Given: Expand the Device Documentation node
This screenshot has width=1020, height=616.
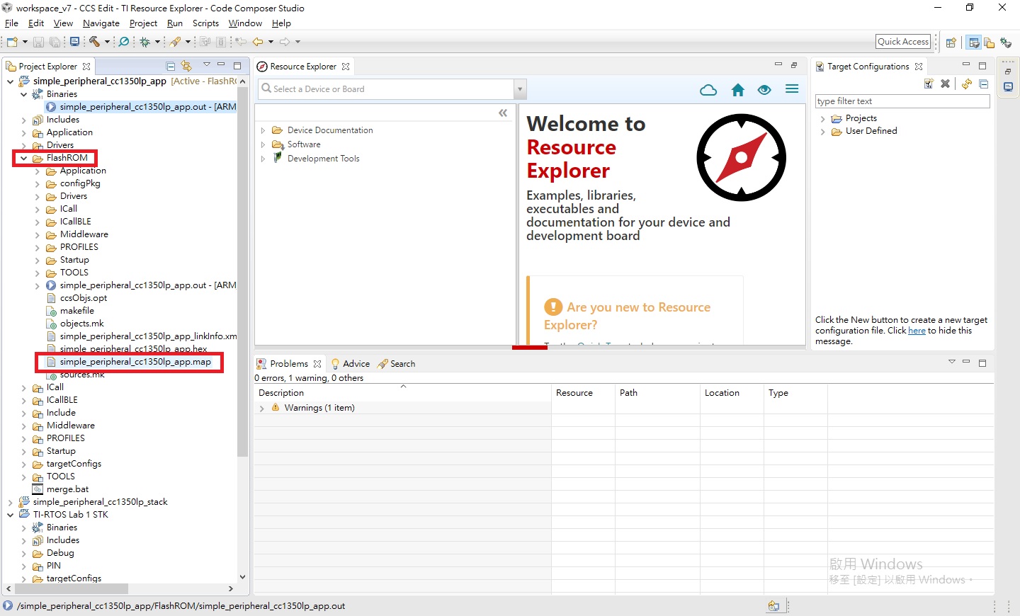Looking at the screenshot, I should (263, 130).
